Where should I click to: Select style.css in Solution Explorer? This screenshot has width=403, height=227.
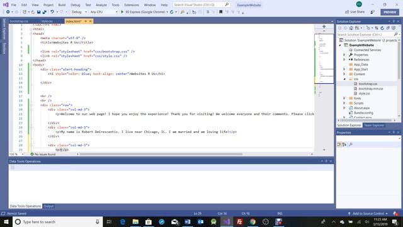click(x=364, y=93)
